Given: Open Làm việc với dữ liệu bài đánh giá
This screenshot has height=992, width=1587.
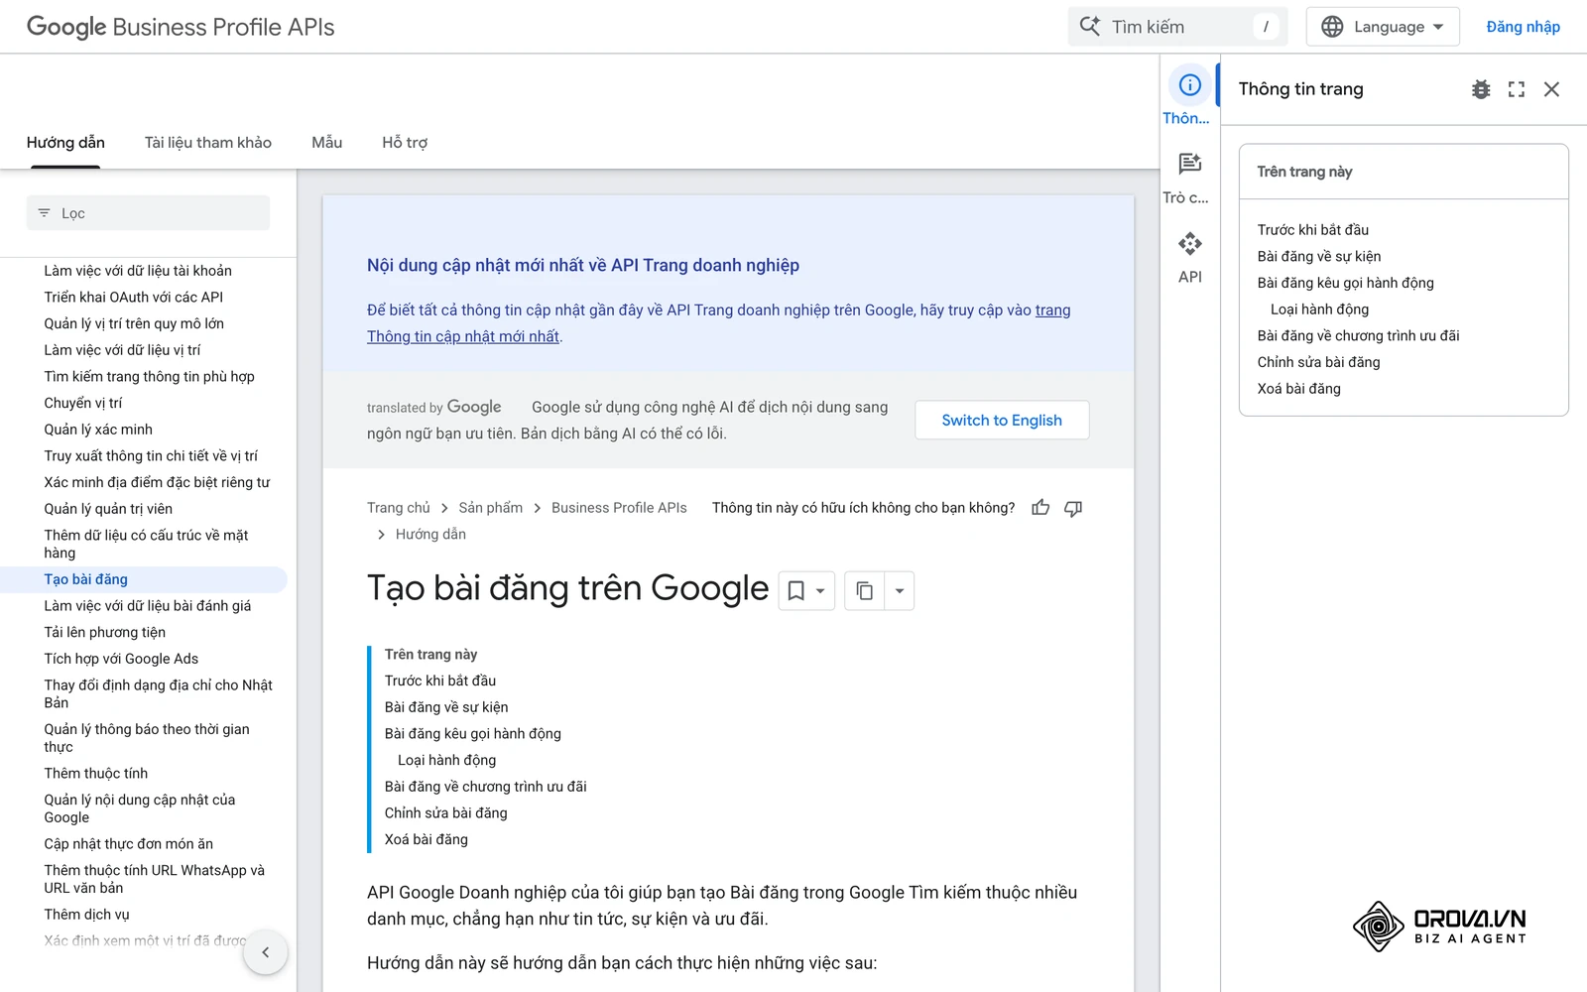Looking at the screenshot, I should [x=148, y=606].
